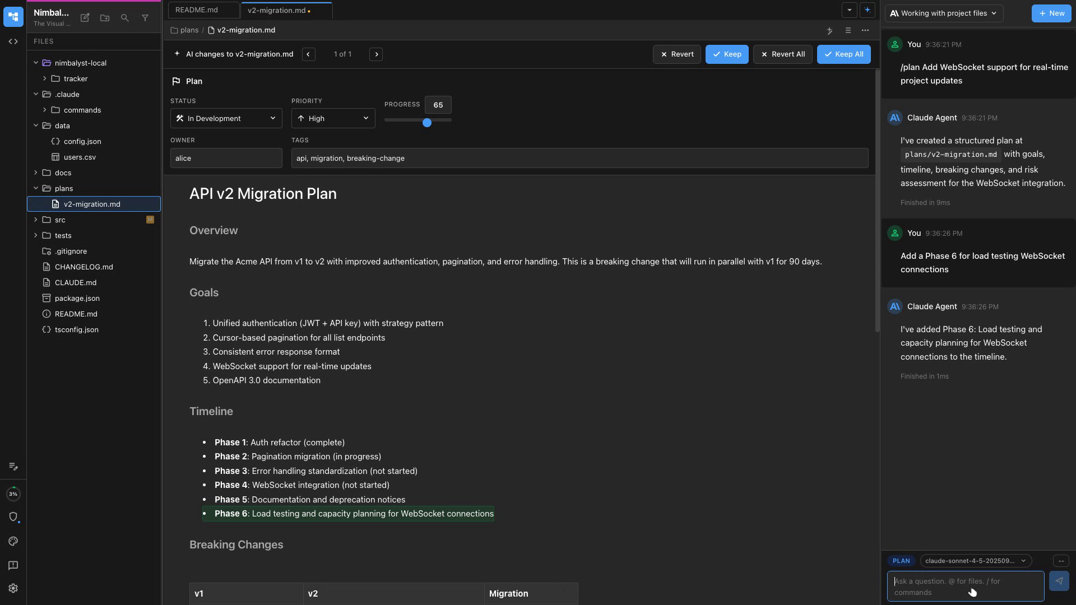Click the new folder icon in files header
The width and height of the screenshot is (1076, 605).
click(105, 18)
